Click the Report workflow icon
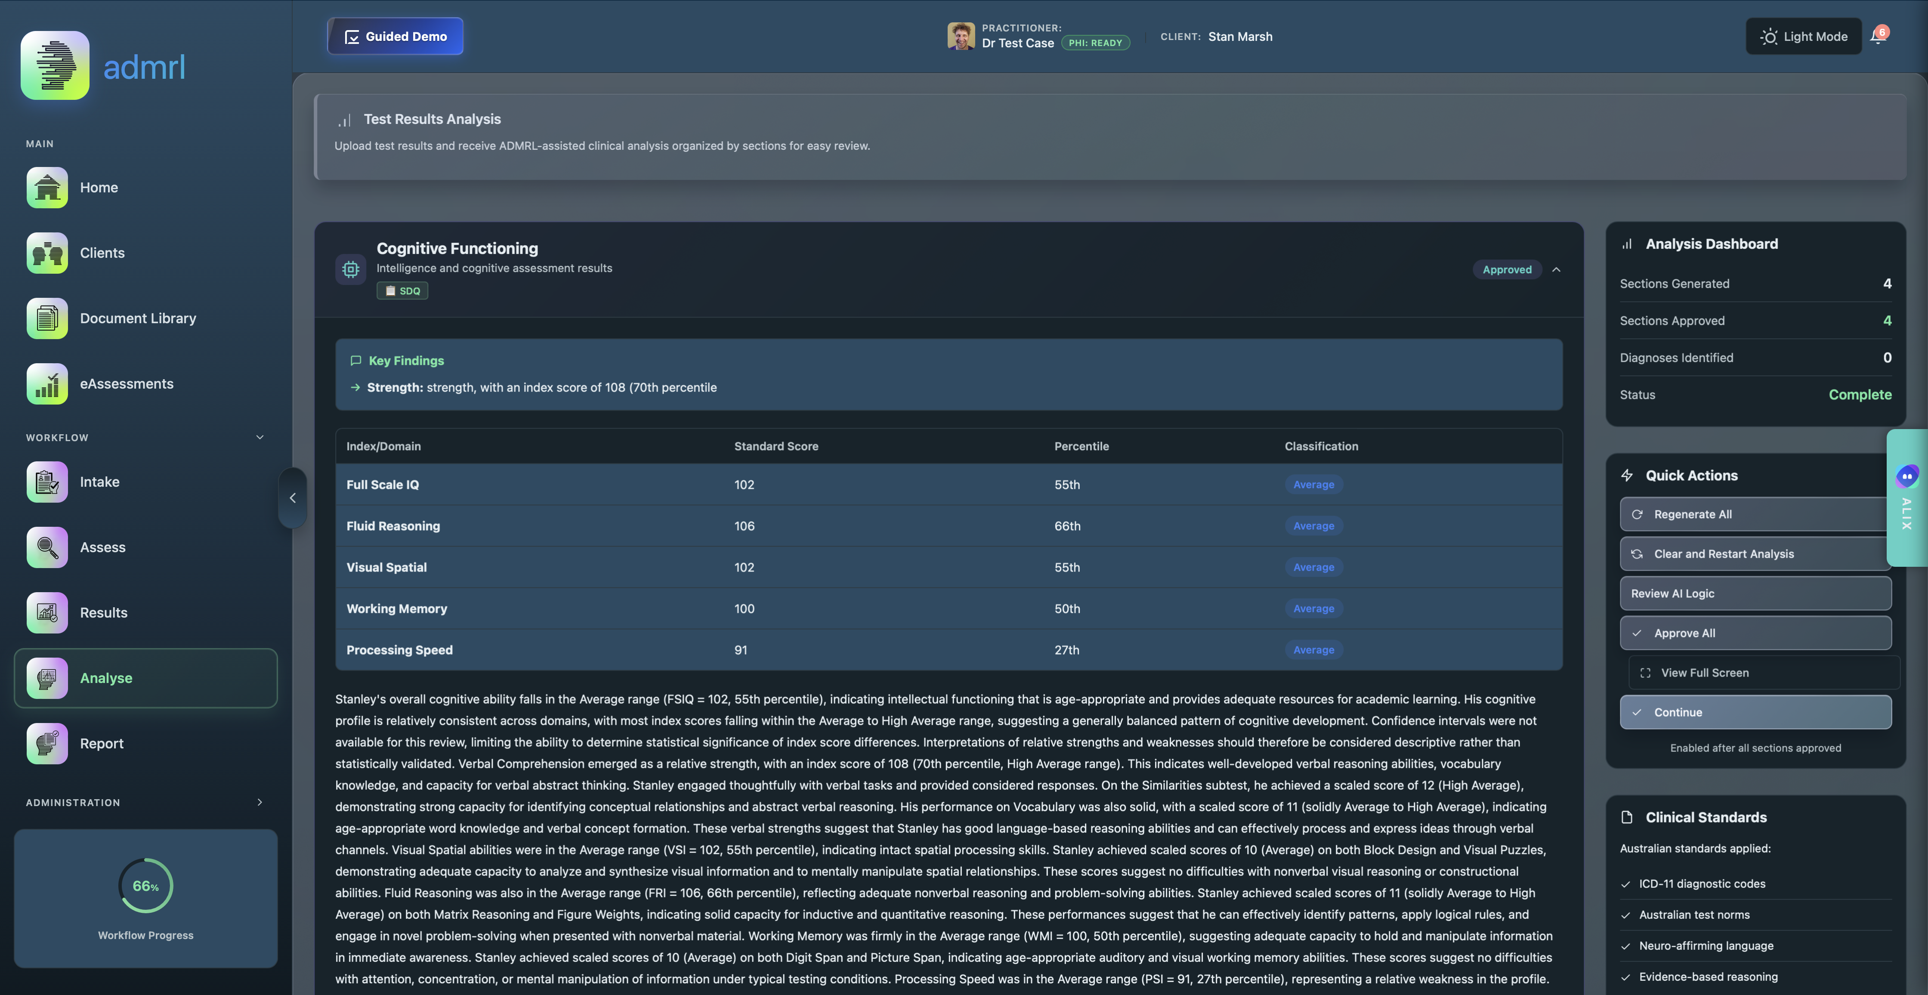This screenshot has height=995, width=1928. pyautogui.click(x=46, y=743)
